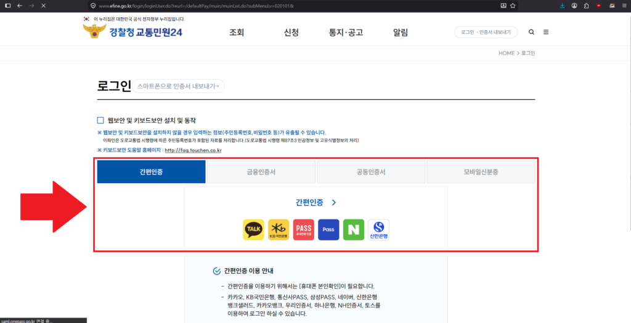Choose the green Naver authentication icon
631x323 pixels.
tap(354, 229)
